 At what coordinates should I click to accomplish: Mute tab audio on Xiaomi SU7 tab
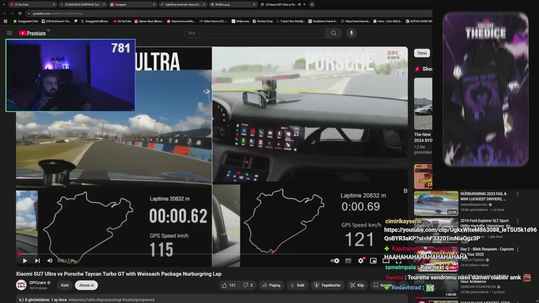pyautogui.click(x=299, y=4)
